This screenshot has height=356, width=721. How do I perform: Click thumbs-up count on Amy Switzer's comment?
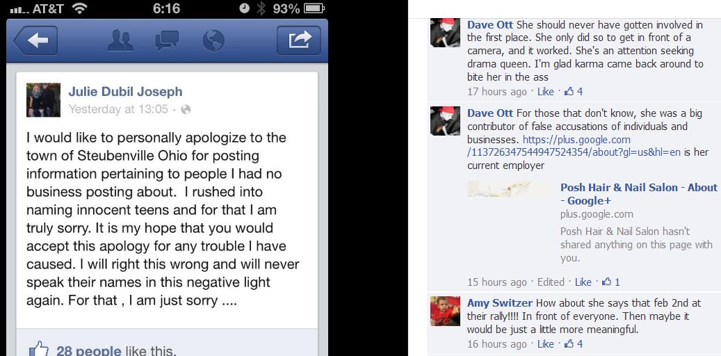click(x=574, y=343)
